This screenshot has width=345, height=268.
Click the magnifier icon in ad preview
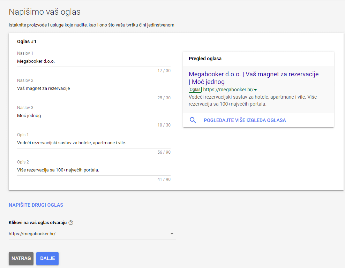coord(193,120)
